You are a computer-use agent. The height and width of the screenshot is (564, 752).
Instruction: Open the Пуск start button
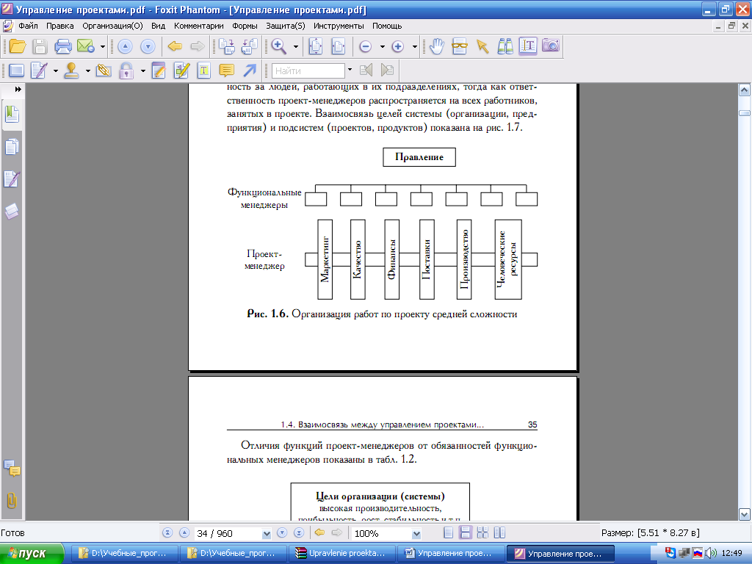coord(32,554)
